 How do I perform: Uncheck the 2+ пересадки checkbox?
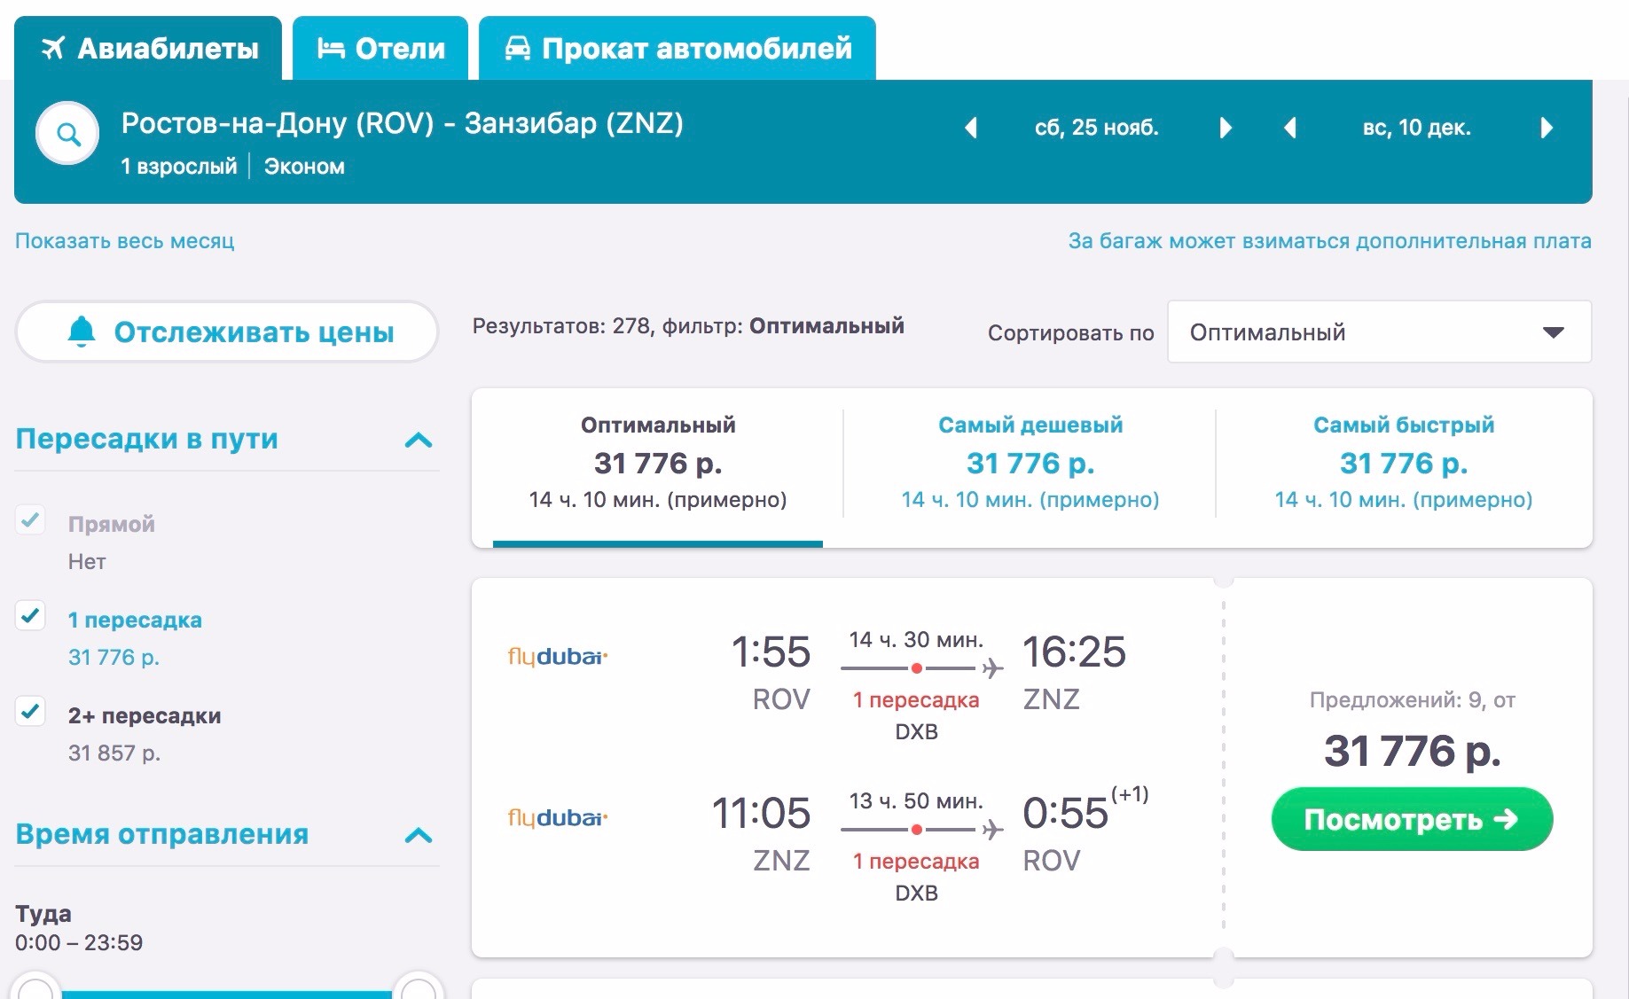point(30,711)
